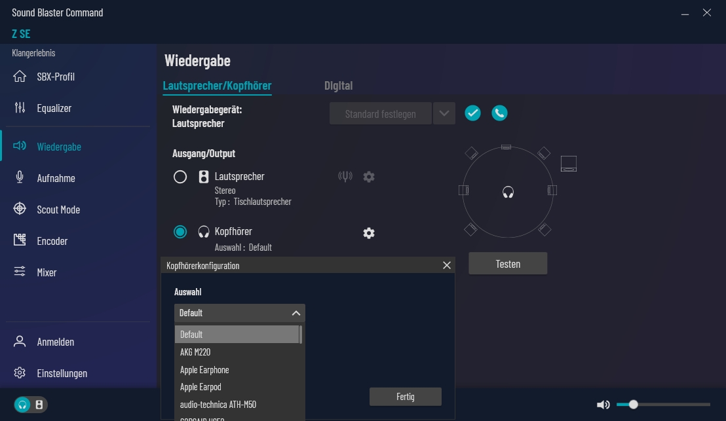Click the rear-left speaker in diagram
Image resolution: width=726 pixels, height=421 pixels.
(x=471, y=229)
